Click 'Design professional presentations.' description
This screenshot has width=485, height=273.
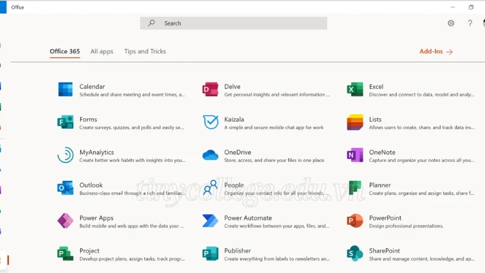click(406, 226)
